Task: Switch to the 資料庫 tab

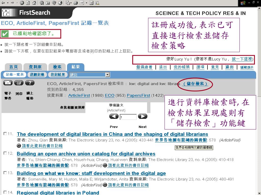Action: [35, 67]
